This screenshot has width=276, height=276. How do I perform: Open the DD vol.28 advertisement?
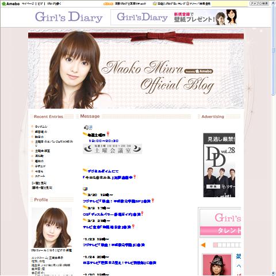point(219,165)
